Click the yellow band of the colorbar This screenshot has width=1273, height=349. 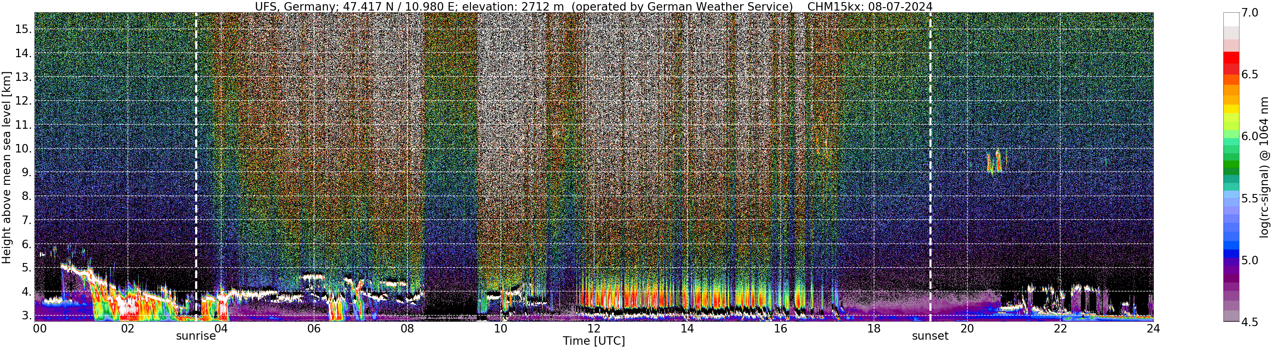1231,110
